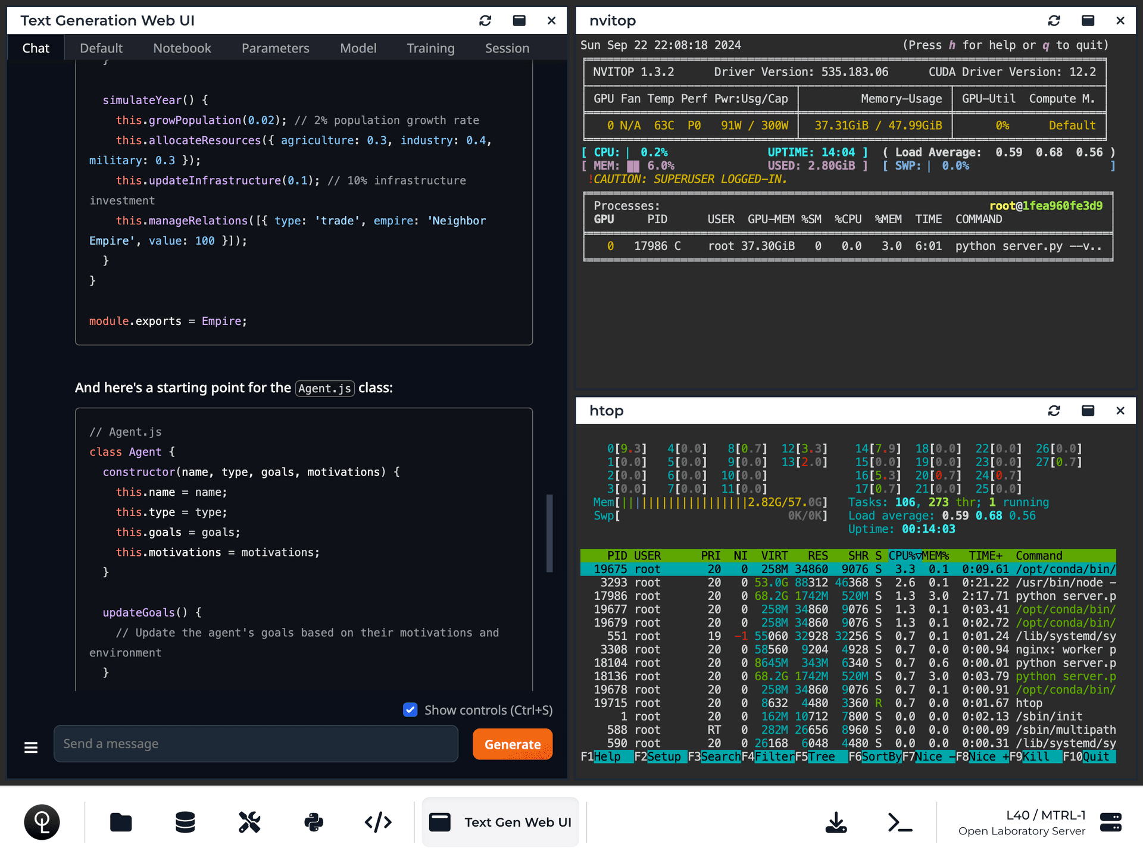Select htop row for /sbin/init

(x=848, y=717)
